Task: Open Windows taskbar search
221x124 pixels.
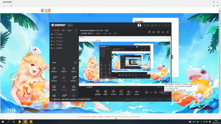Action: click(8, 122)
